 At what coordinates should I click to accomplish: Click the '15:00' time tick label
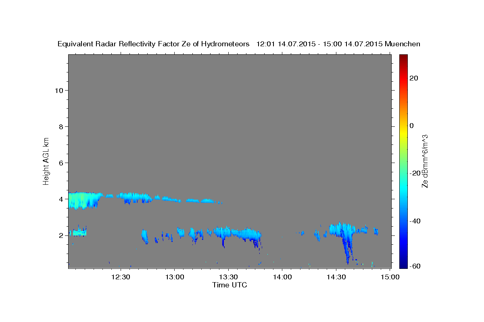[x=390, y=277]
